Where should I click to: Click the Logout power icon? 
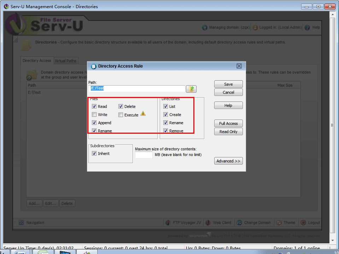coord(303,223)
